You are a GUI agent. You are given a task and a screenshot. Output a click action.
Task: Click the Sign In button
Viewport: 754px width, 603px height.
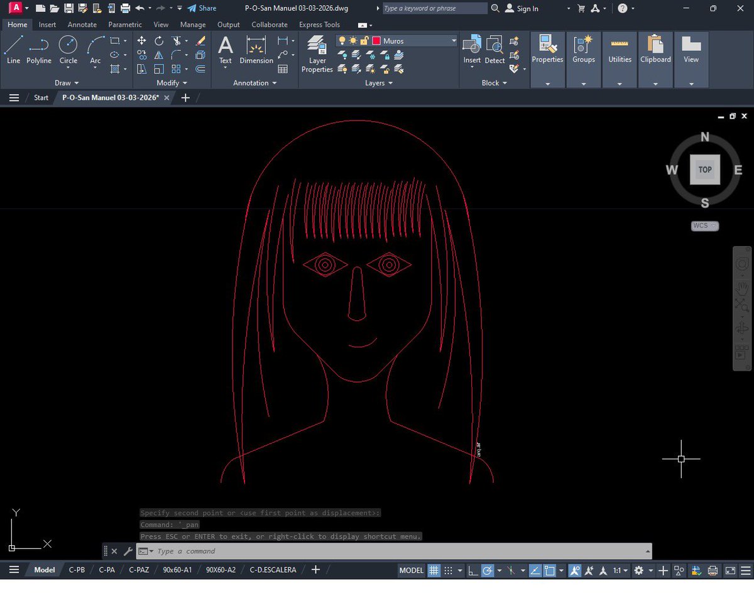(x=522, y=8)
